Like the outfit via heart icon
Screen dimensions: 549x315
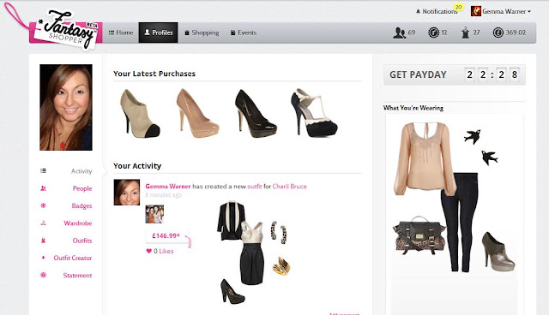tap(148, 251)
